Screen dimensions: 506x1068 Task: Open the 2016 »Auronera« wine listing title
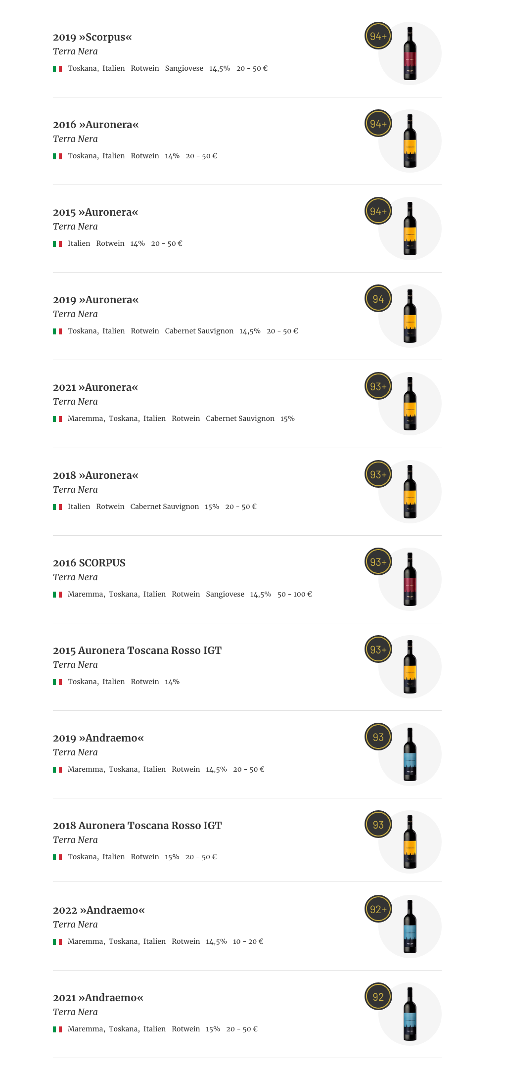click(x=96, y=125)
